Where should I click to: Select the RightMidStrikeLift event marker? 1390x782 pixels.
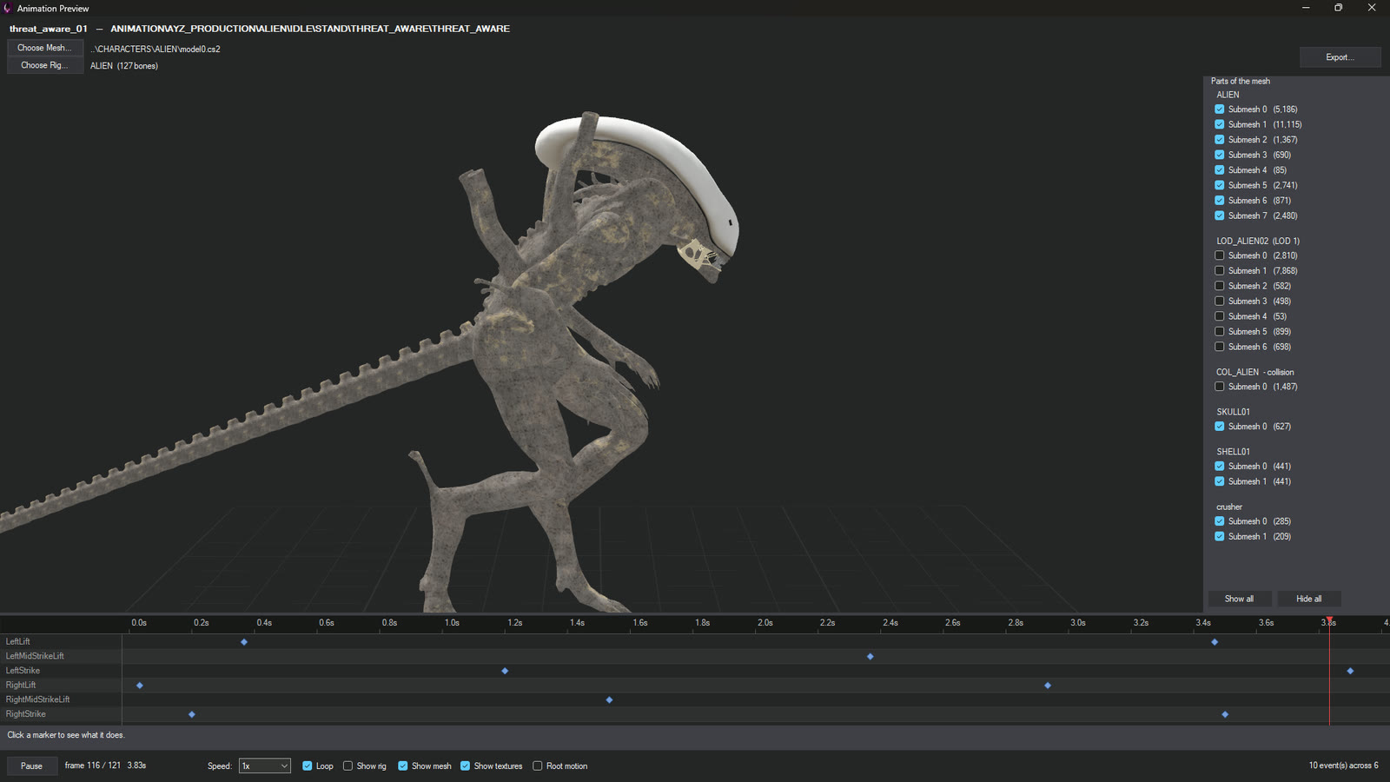[x=609, y=700]
